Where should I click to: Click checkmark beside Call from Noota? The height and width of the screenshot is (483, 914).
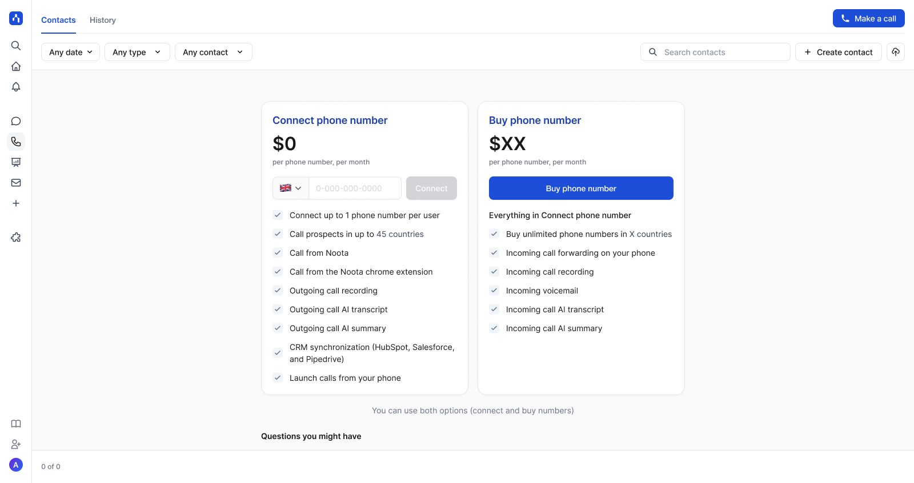coord(278,253)
